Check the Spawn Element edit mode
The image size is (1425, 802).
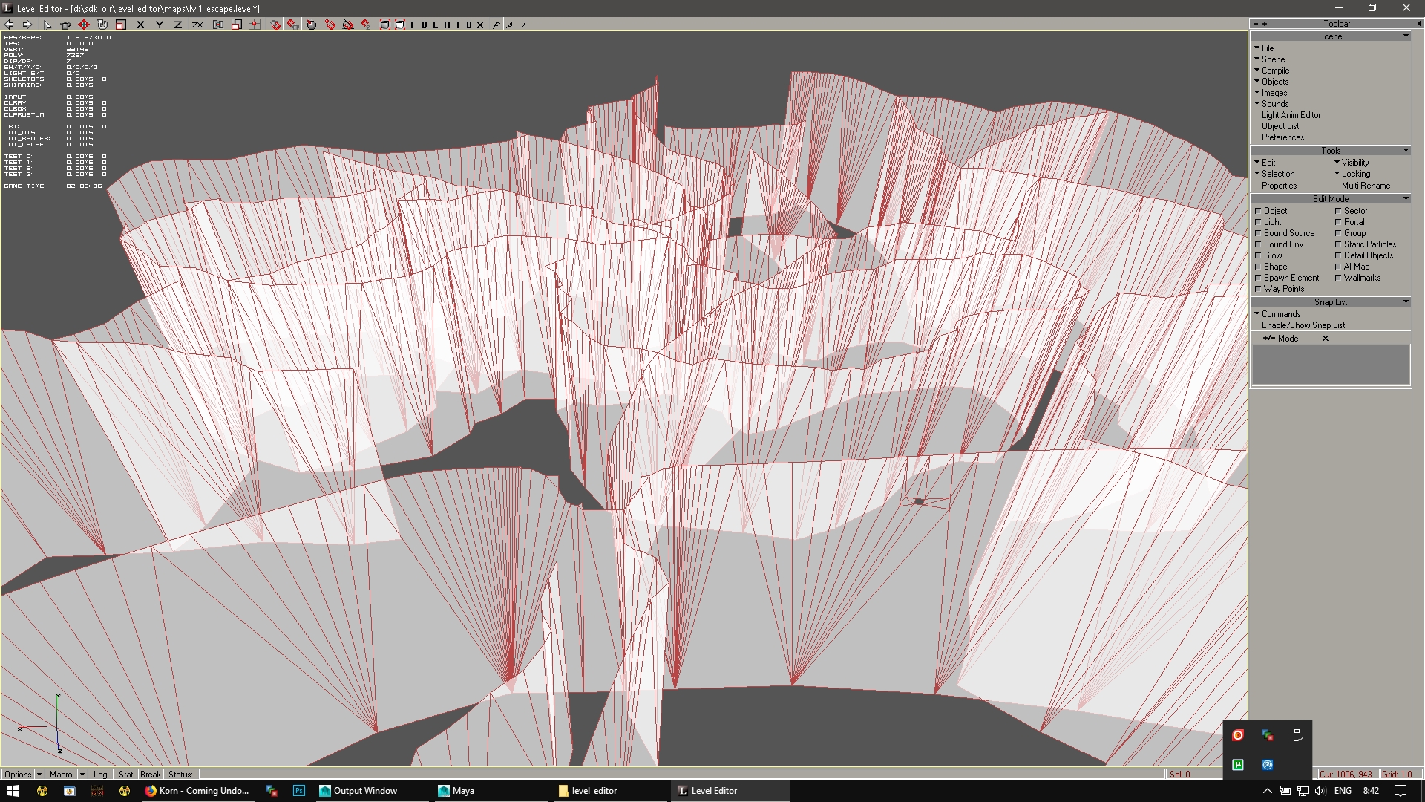[x=1258, y=278]
